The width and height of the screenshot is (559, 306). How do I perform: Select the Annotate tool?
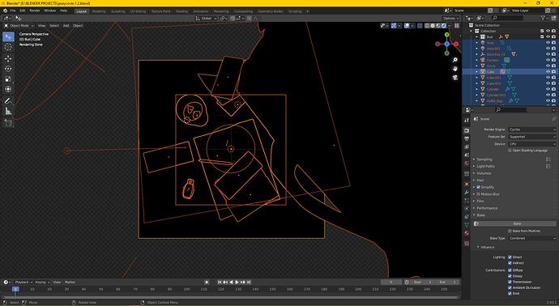[x=9, y=101]
